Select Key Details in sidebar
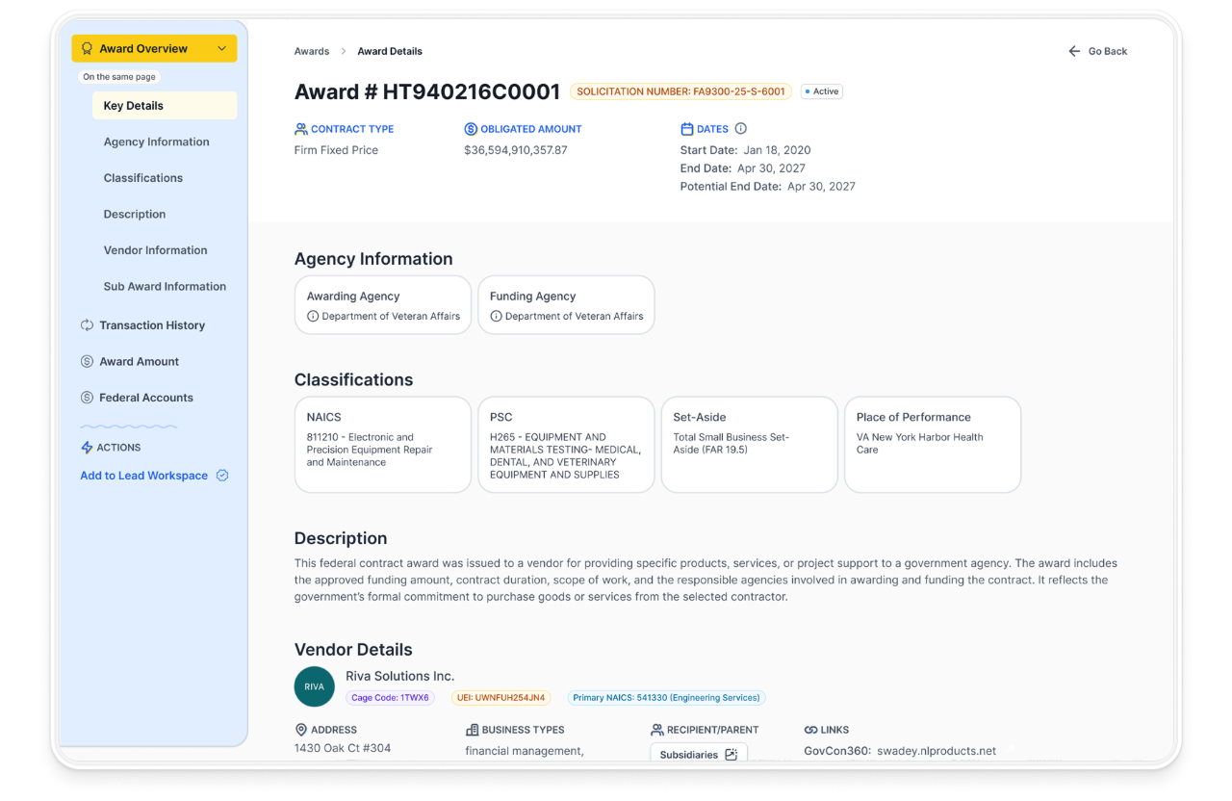Image resolution: width=1232 pixels, height=801 pixels. pyautogui.click(x=165, y=106)
